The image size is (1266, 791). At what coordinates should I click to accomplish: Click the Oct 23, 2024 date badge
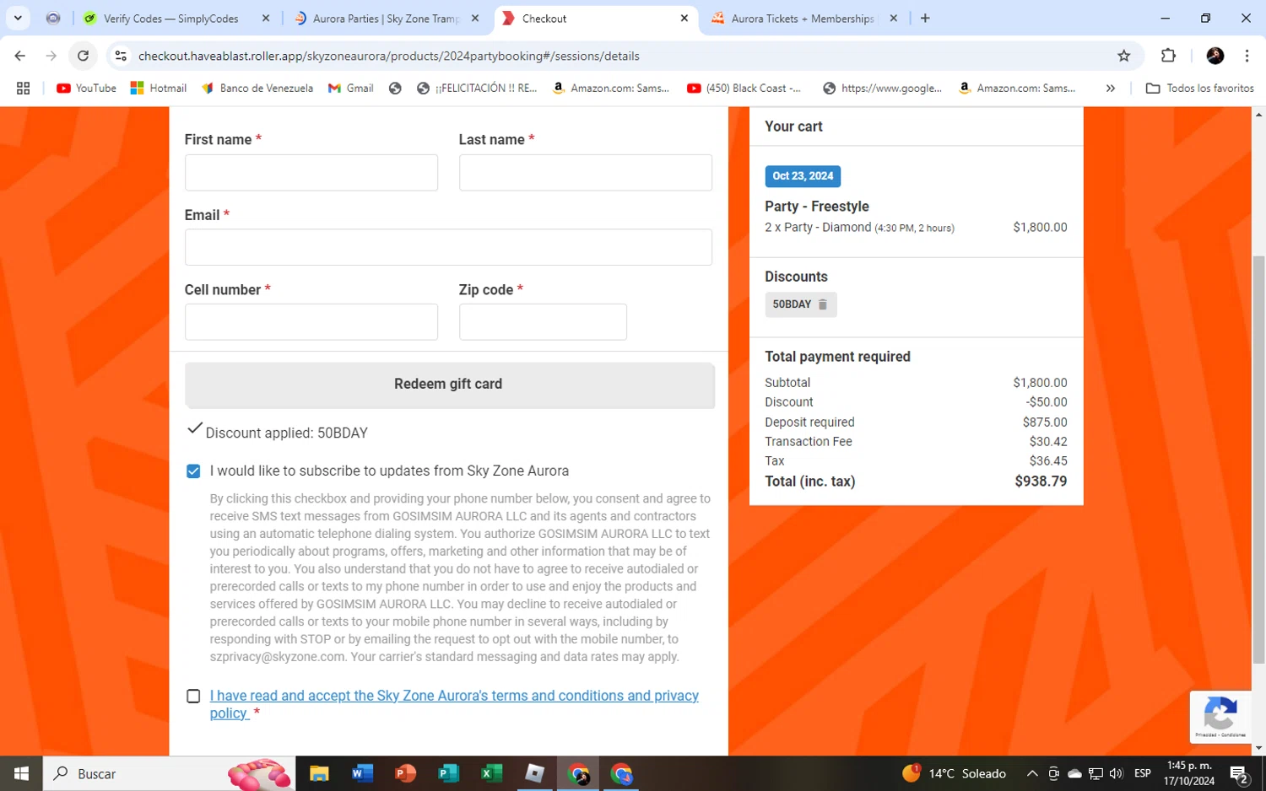(x=803, y=176)
